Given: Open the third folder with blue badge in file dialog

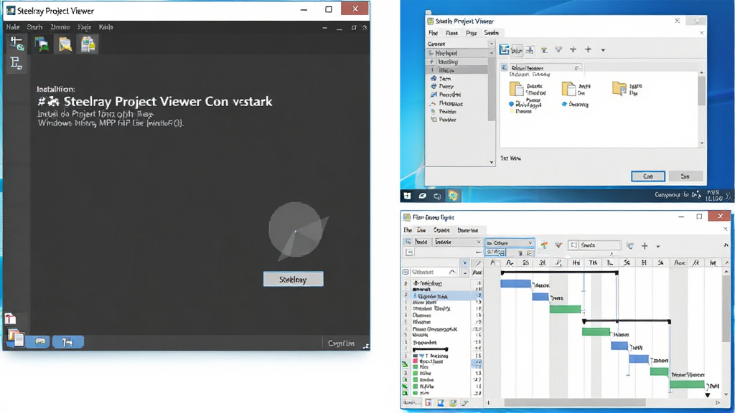Looking at the screenshot, I should click(x=619, y=88).
